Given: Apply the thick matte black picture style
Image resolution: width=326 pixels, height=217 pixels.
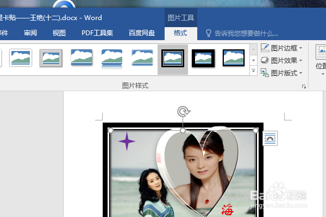Looking at the screenshot, I should (203, 58).
